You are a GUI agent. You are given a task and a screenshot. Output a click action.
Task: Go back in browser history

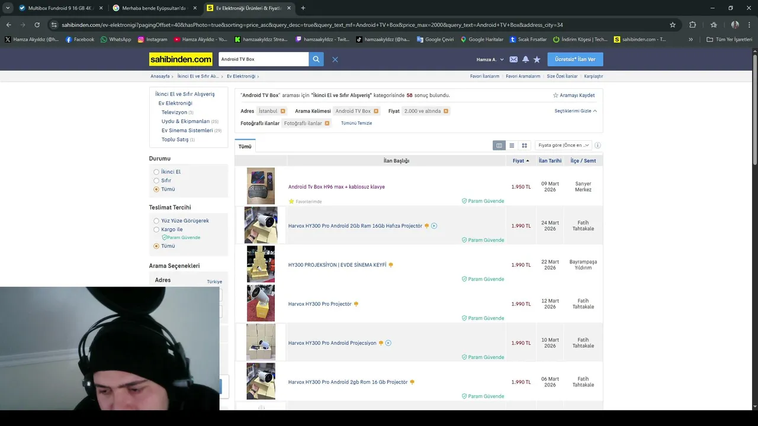click(8, 25)
